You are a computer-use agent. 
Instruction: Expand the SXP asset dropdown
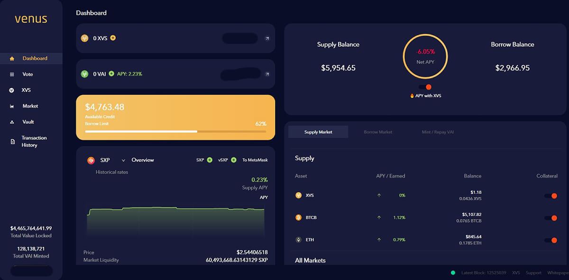point(123,160)
